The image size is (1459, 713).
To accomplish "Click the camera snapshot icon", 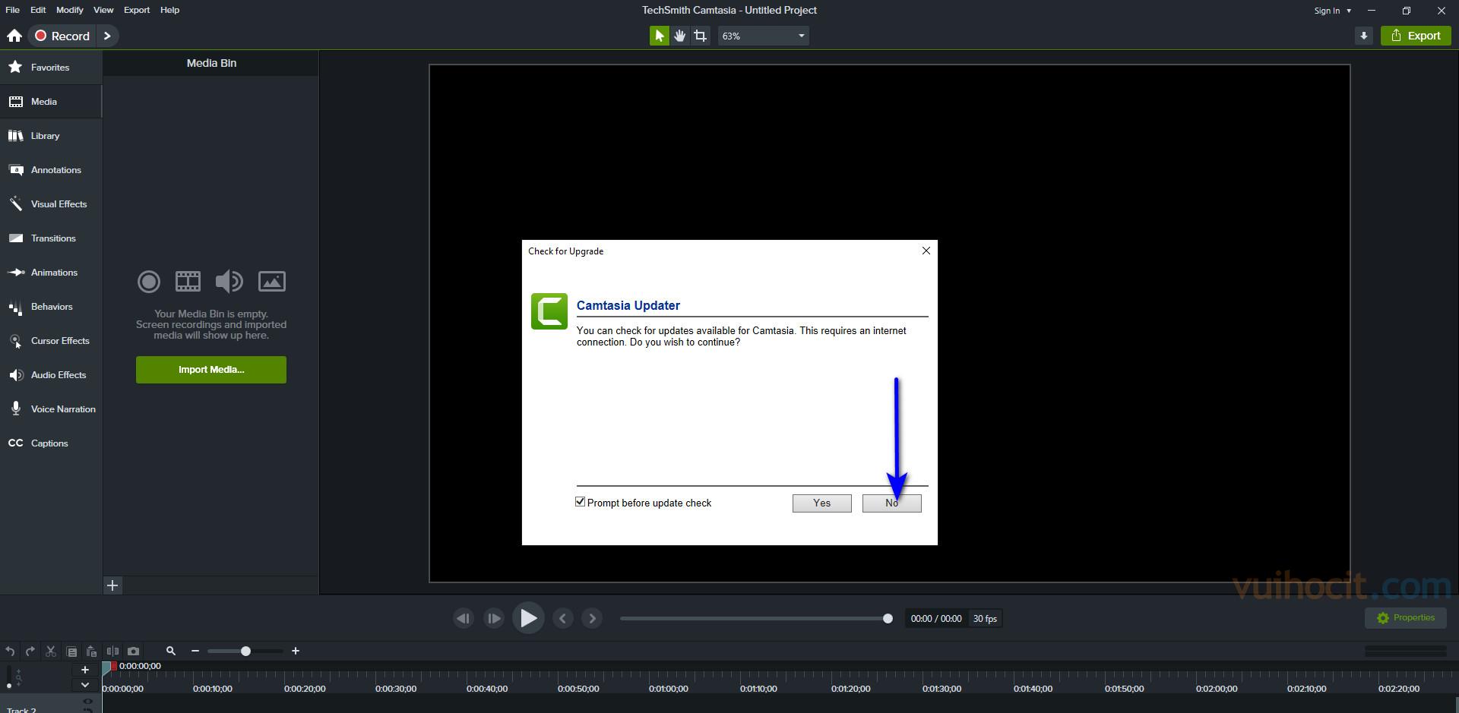I will tap(134, 651).
